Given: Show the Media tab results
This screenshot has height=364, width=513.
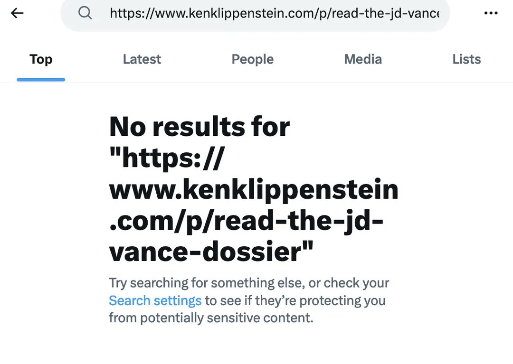Looking at the screenshot, I should [363, 59].
